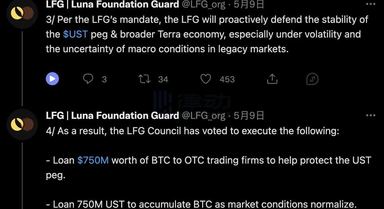Open LFG | Luna Foundation Guard name on tweet 3
384x209 pixels.
[113, 4]
